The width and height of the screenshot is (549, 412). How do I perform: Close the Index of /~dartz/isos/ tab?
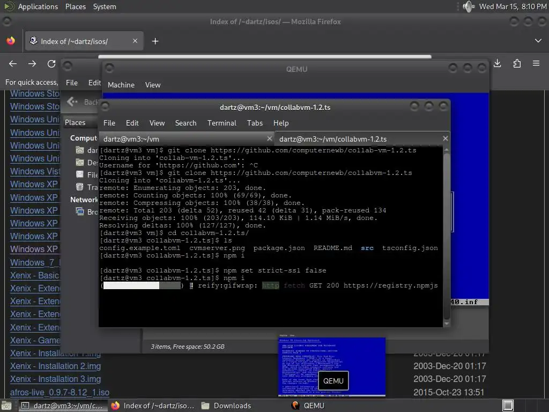click(135, 41)
